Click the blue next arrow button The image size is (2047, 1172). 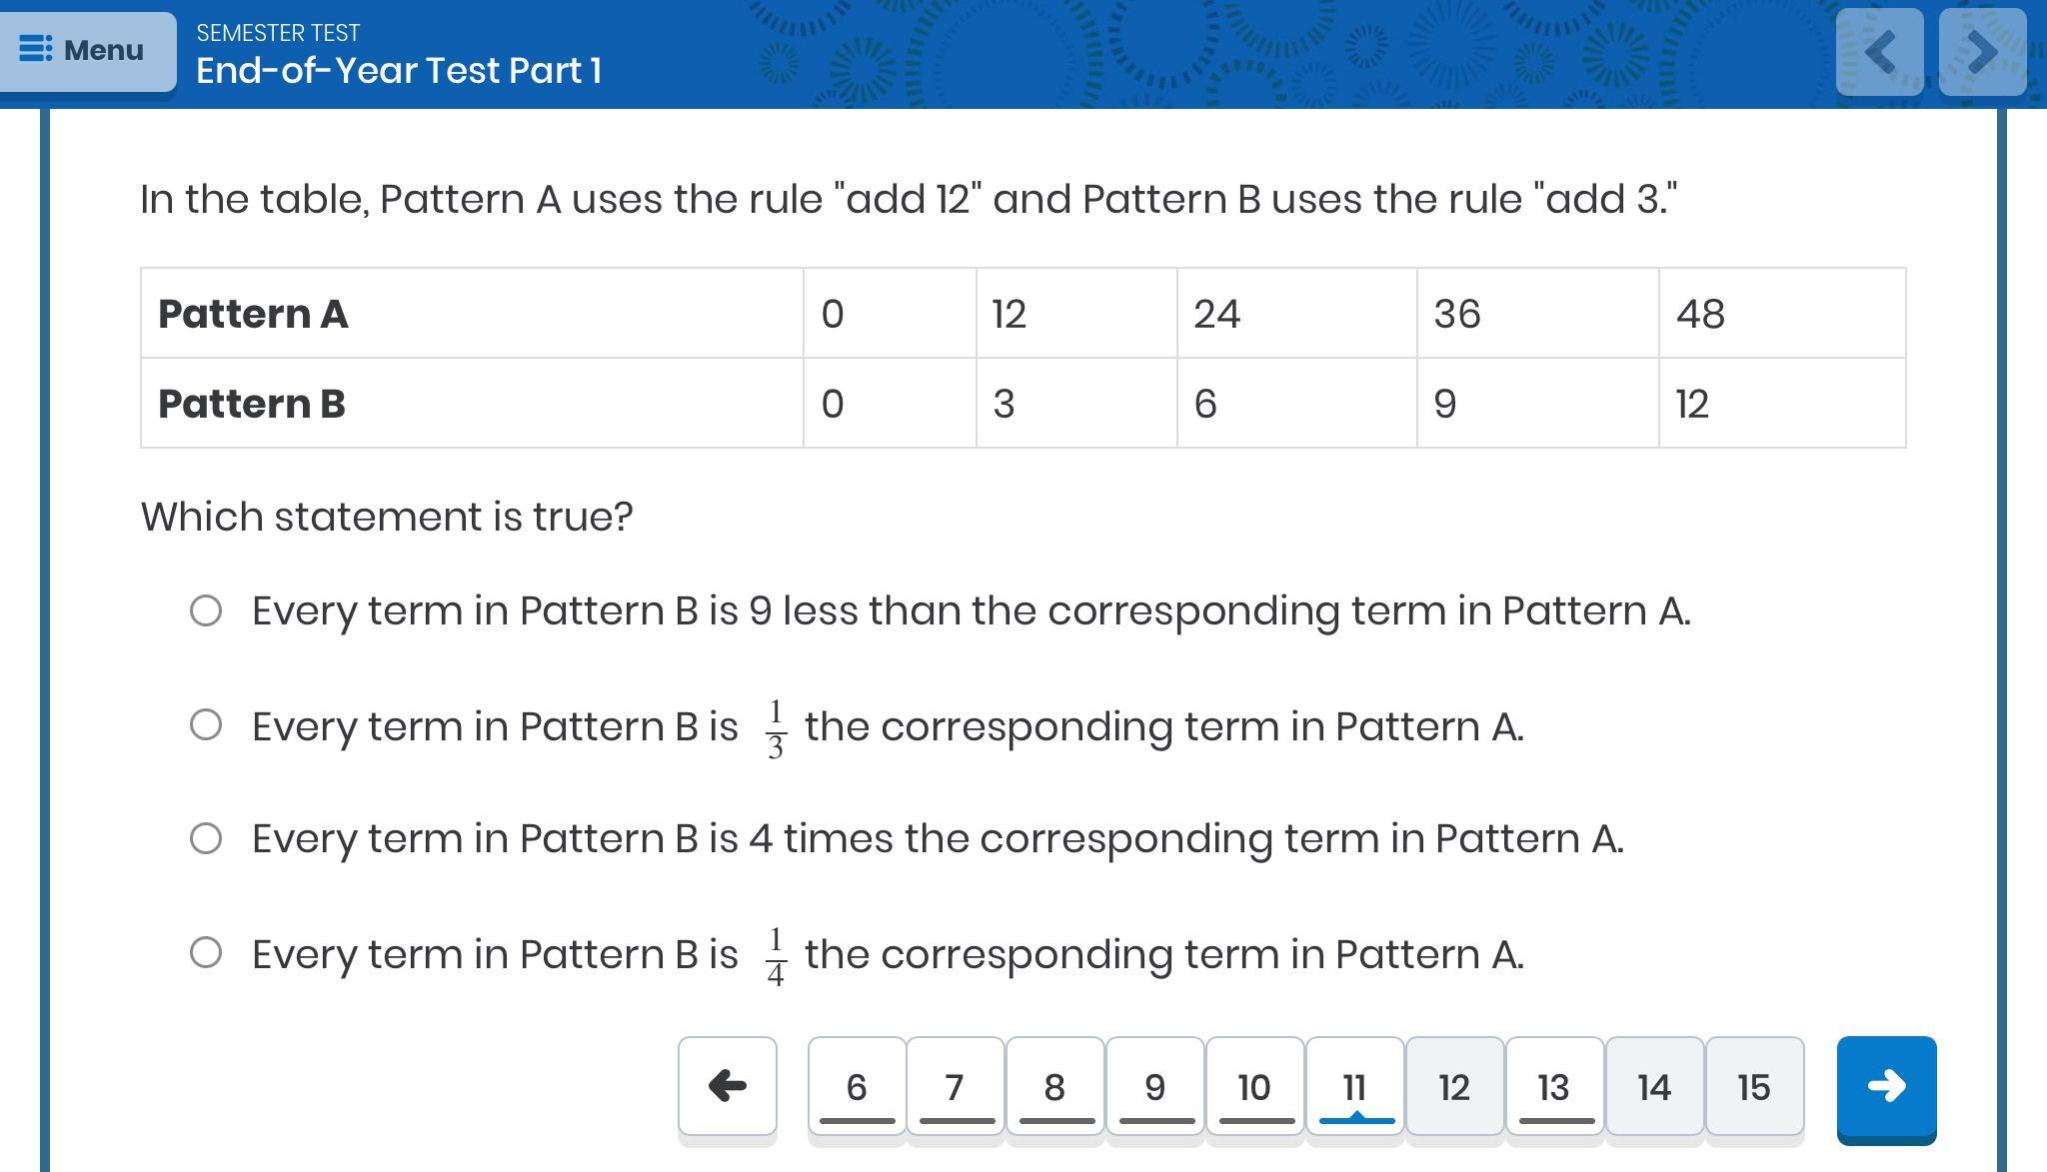pyautogui.click(x=1886, y=1087)
